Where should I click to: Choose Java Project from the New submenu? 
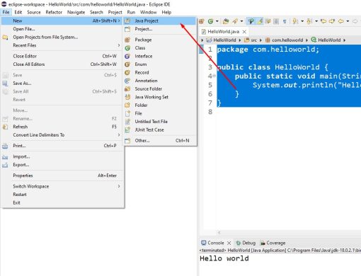pyautogui.click(x=160, y=21)
